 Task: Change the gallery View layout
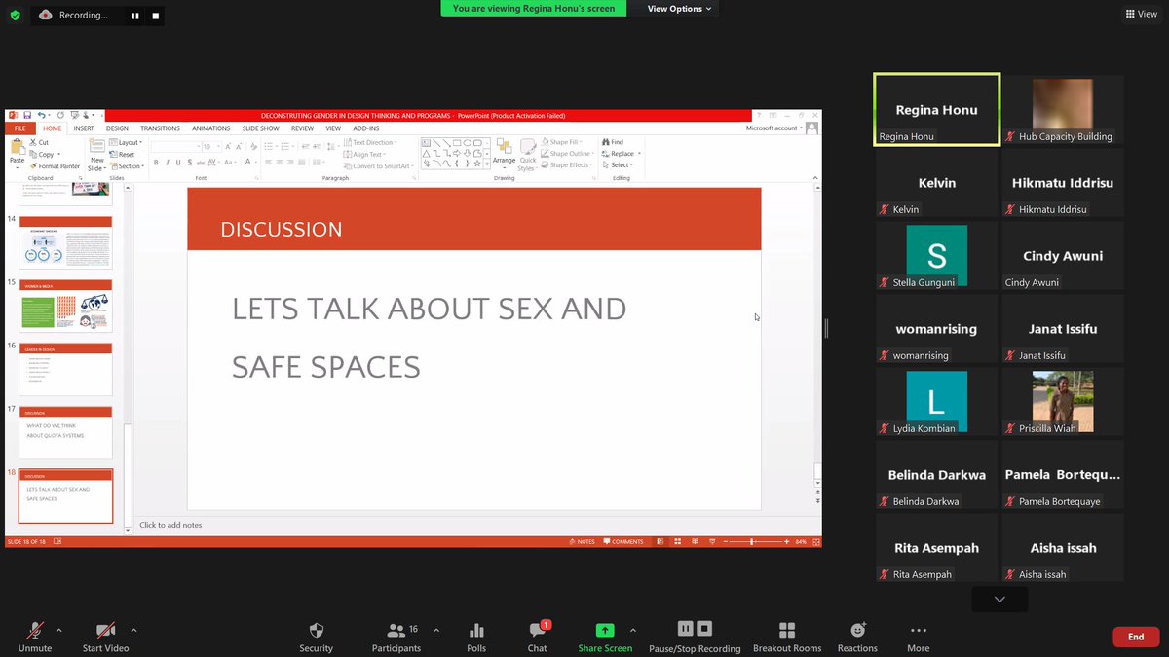(1141, 14)
